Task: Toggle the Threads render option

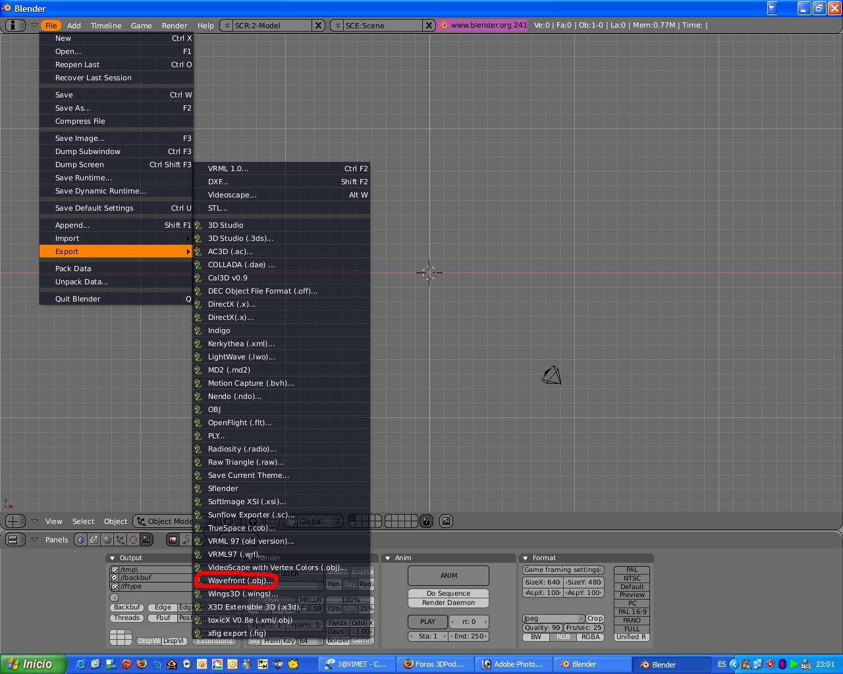Action: click(126, 618)
